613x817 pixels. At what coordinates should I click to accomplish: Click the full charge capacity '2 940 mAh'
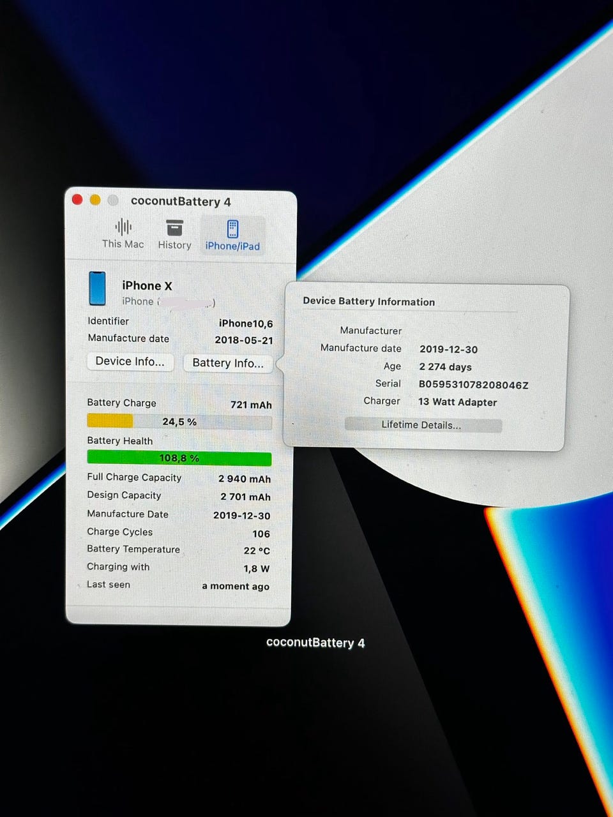(x=245, y=479)
